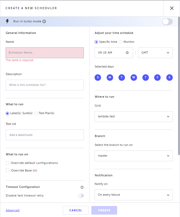Screen dimensions: 180x217
Task: Check Override Base Url option
Action: tap(8, 170)
